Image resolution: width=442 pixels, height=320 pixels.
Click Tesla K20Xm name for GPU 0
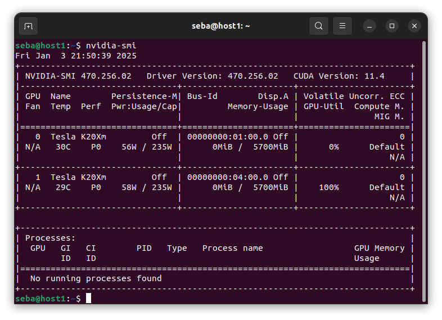pyautogui.click(x=78, y=137)
